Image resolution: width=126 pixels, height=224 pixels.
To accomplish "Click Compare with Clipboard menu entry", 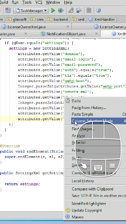I will 92,189.
